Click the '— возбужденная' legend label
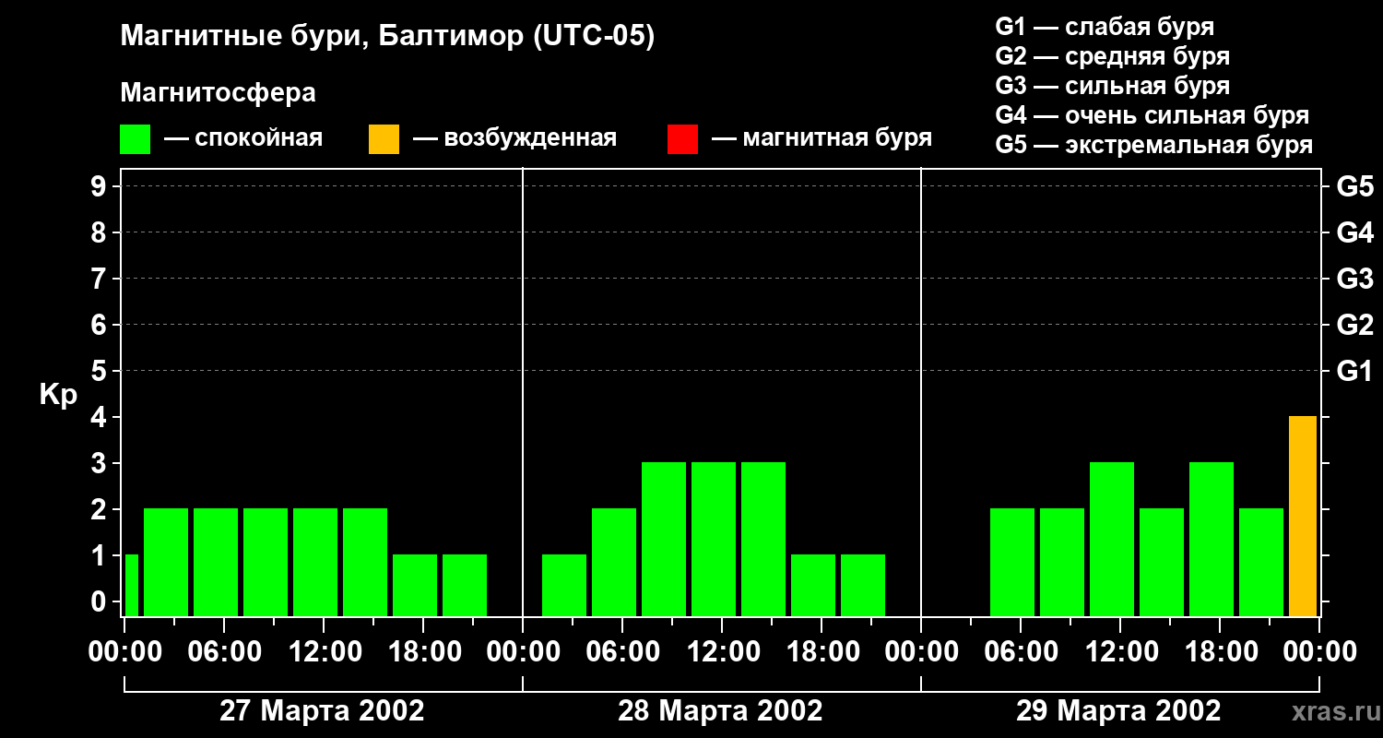 click(x=514, y=138)
